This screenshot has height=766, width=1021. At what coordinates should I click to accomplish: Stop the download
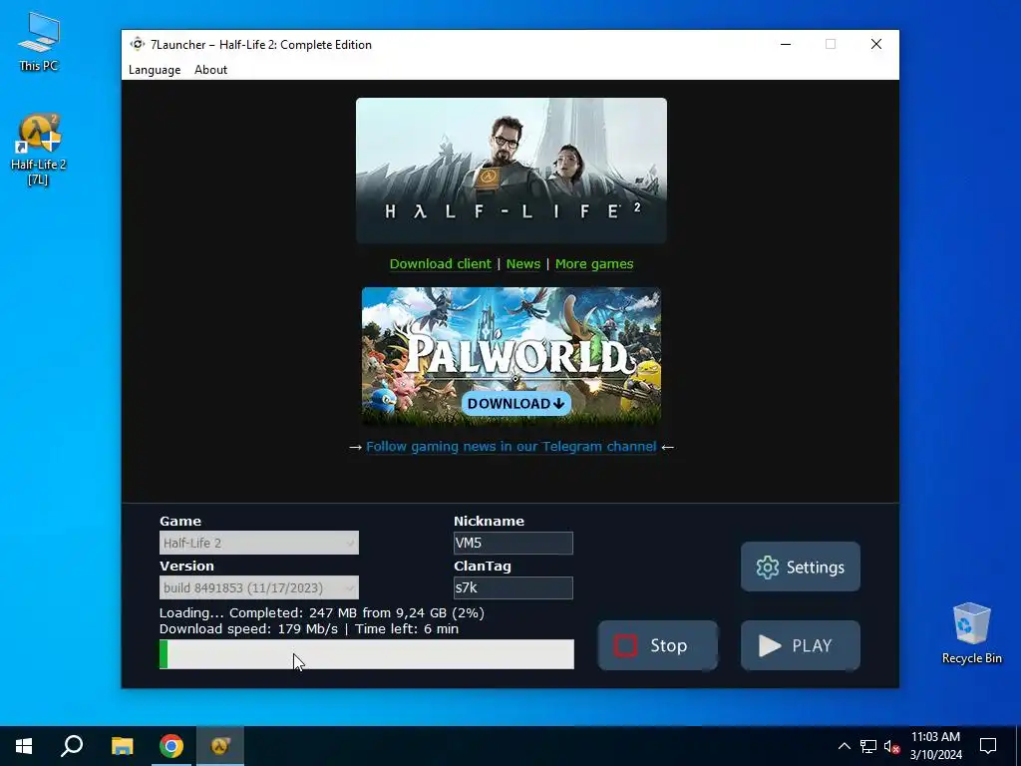click(658, 645)
